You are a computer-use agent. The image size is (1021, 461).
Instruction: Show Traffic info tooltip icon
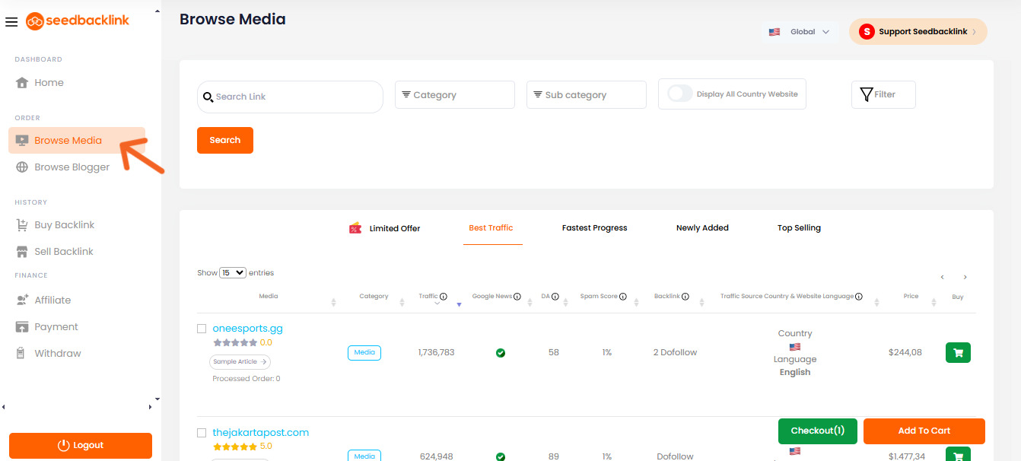pyautogui.click(x=444, y=297)
